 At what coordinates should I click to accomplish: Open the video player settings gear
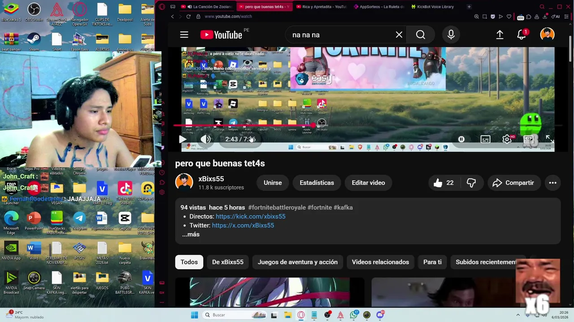click(x=507, y=139)
